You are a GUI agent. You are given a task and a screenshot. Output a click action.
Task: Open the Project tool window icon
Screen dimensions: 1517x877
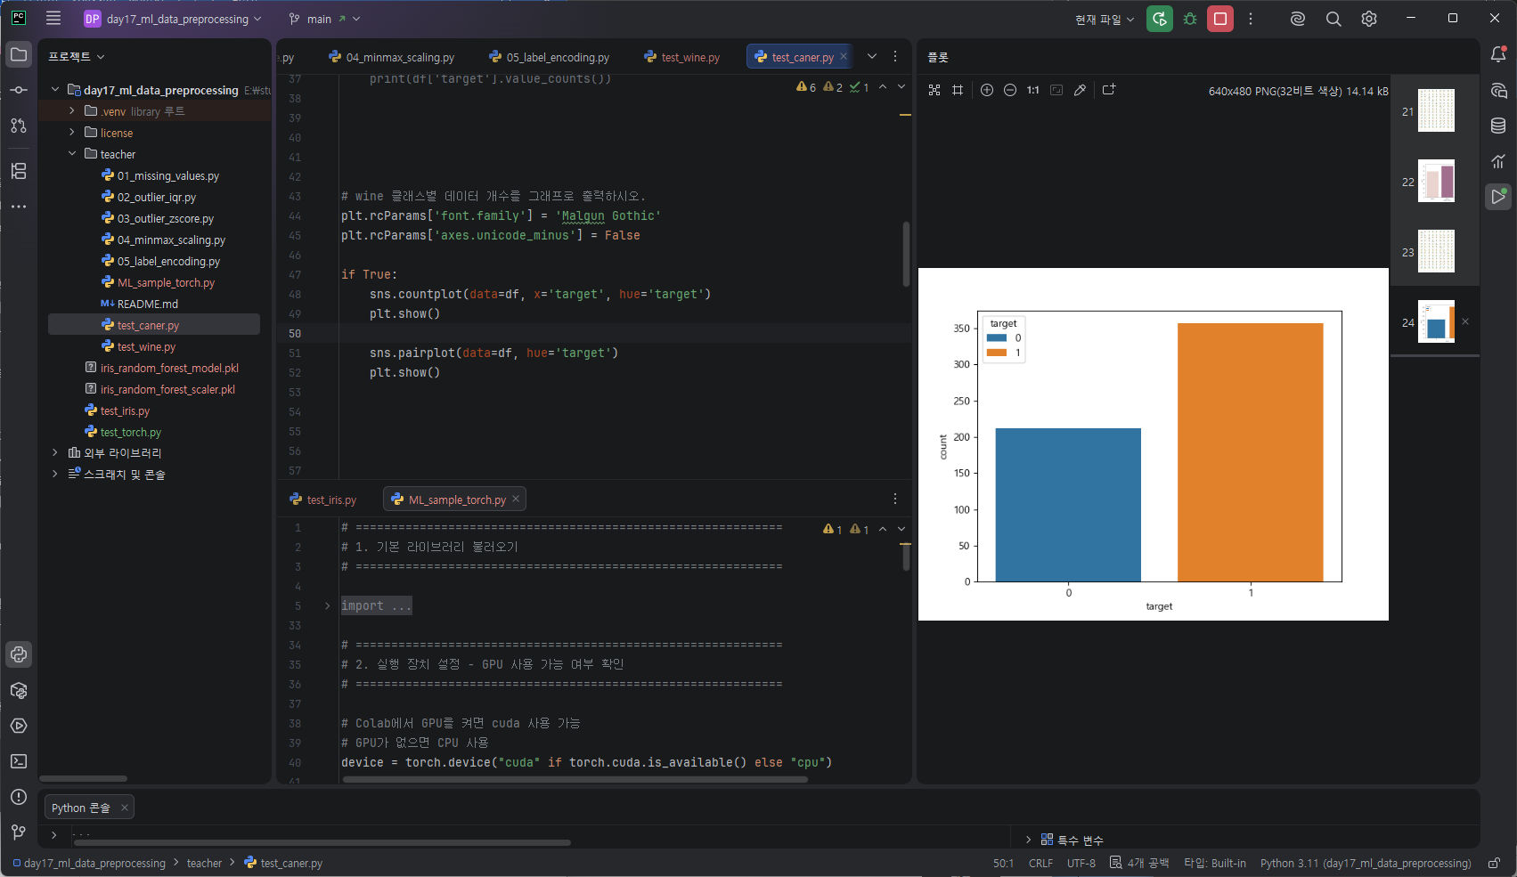[19, 54]
